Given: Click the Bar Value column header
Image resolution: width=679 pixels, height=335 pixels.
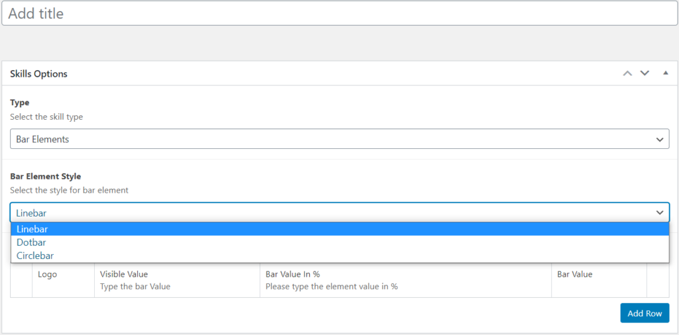Looking at the screenshot, I should [x=575, y=274].
